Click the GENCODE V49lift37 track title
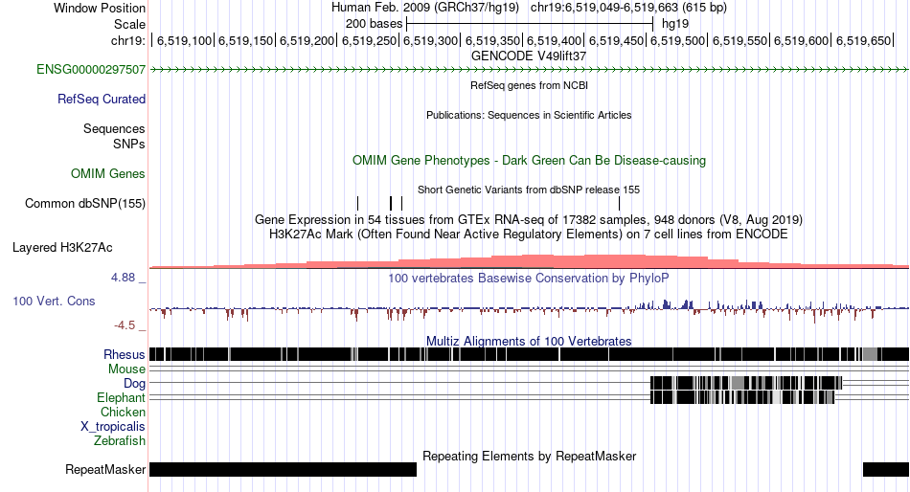Image resolution: width=910 pixels, height=492 pixels. [529, 56]
